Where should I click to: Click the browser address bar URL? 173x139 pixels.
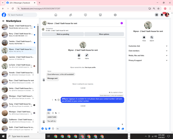(x=40, y=9)
